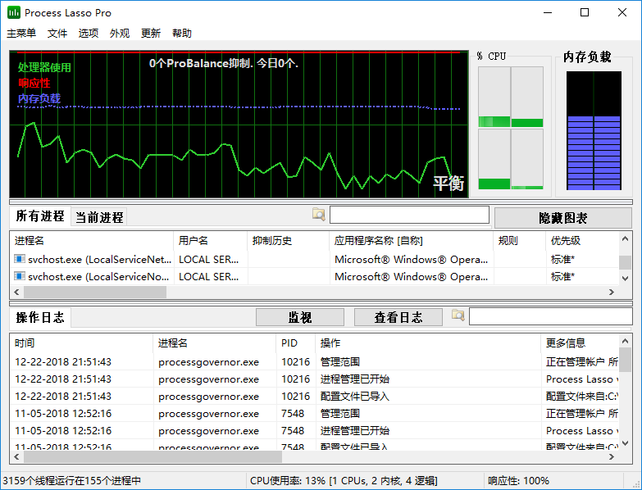Click process list scroll up arrow
The width and height of the screenshot is (642, 490).
[x=625, y=239]
